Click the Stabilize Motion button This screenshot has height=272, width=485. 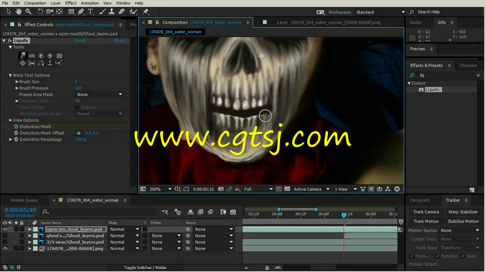tap(463, 221)
